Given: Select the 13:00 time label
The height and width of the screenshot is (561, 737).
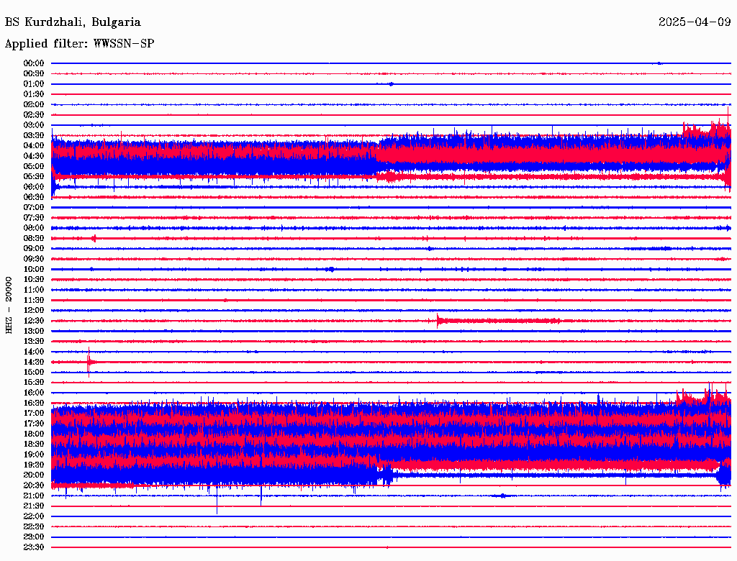Looking at the screenshot, I should point(34,331).
